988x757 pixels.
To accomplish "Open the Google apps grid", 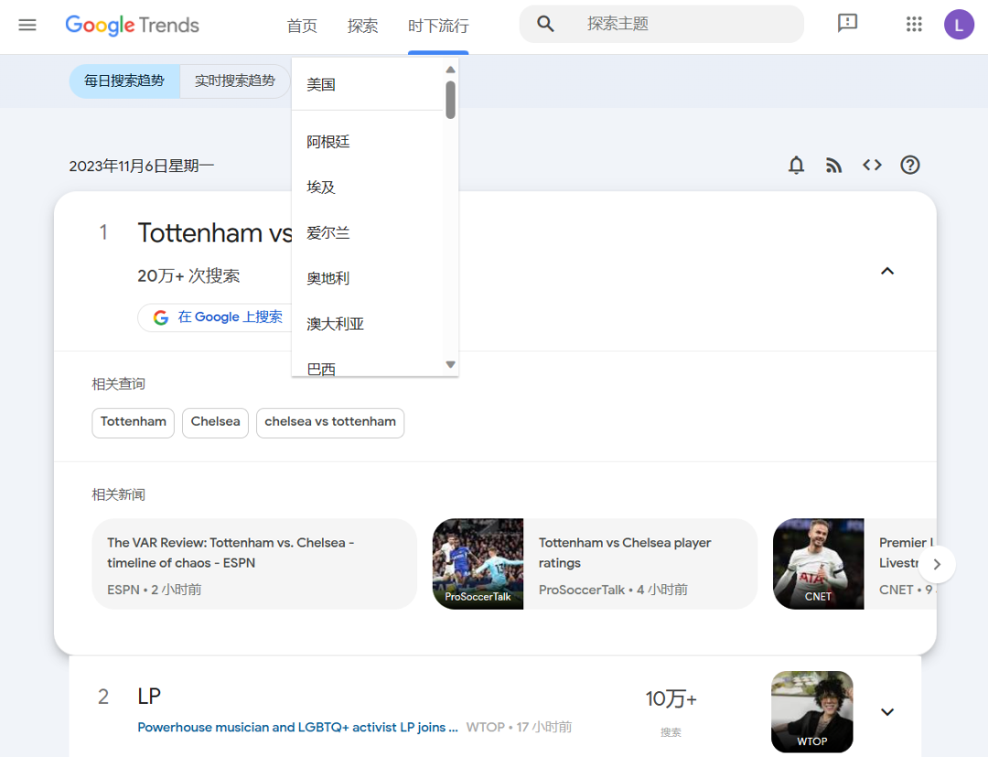I will (914, 24).
